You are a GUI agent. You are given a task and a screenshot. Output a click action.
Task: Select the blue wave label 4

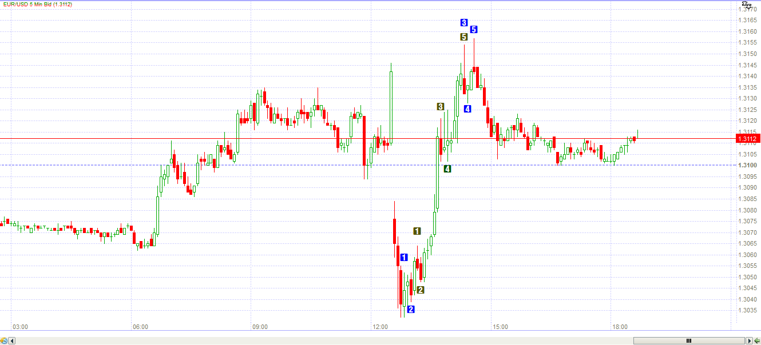point(467,109)
